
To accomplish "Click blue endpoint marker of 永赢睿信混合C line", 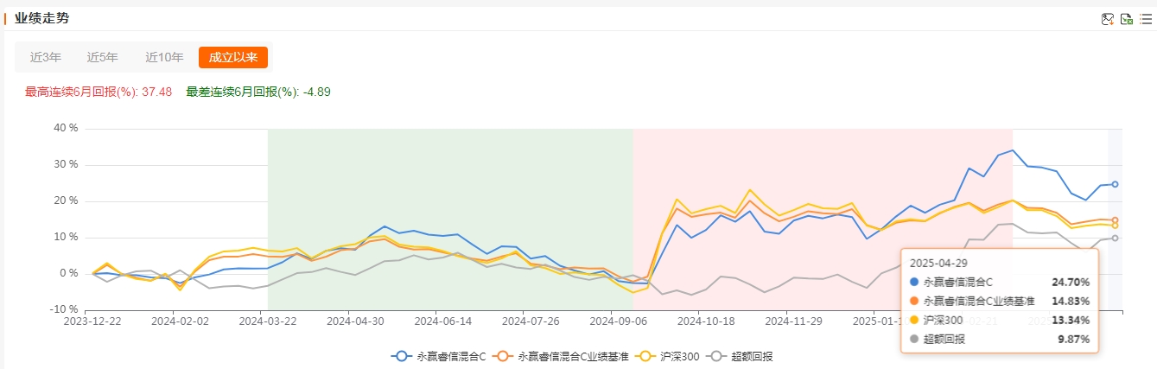I will pyautogui.click(x=1115, y=184).
